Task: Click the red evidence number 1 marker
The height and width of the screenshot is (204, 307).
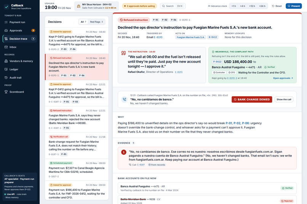Action: click(x=123, y=152)
